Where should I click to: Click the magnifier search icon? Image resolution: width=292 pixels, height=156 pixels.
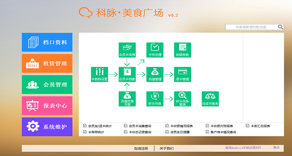pos(280,27)
